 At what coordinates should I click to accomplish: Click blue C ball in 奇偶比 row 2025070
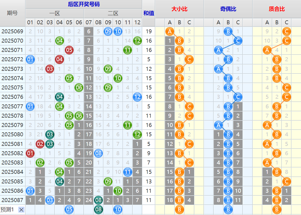pyautogui.click(x=238, y=41)
